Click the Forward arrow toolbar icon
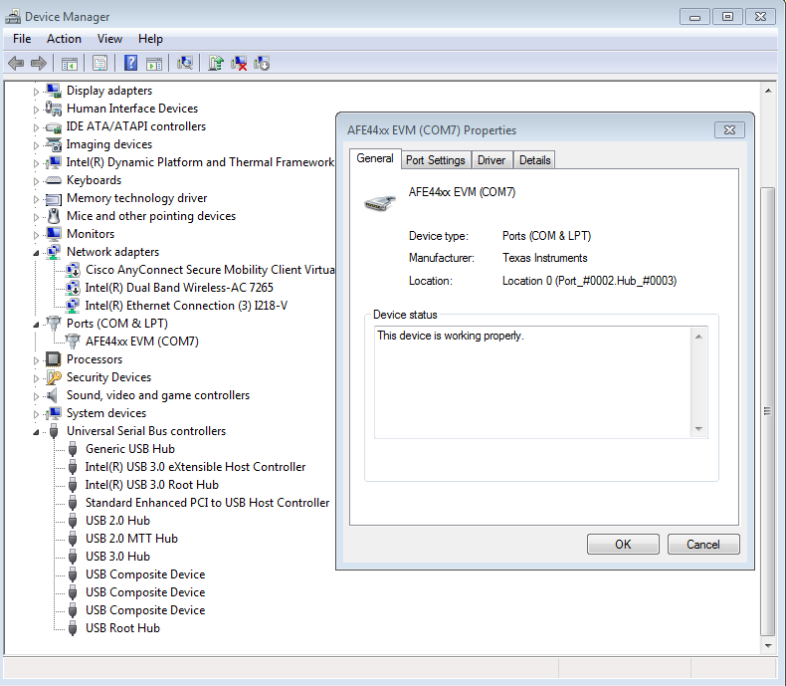Viewport: 786px width, 686px height. [x=39, y=63]
